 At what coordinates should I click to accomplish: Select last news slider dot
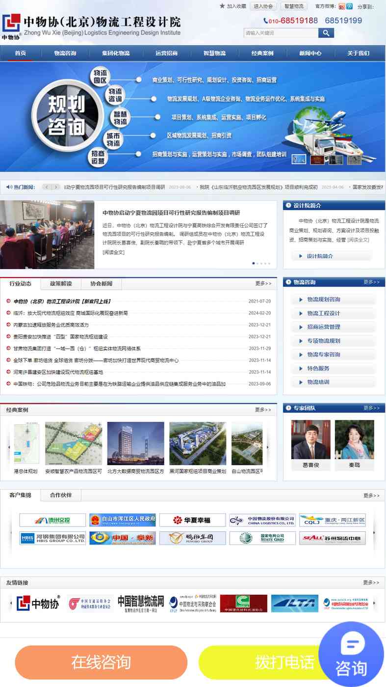[269, 263]
